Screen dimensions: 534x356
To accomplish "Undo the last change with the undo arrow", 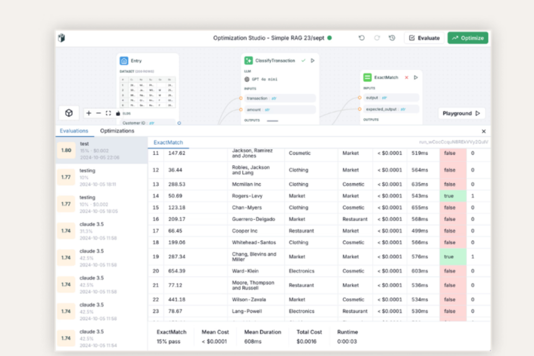I will pos(362,38).
